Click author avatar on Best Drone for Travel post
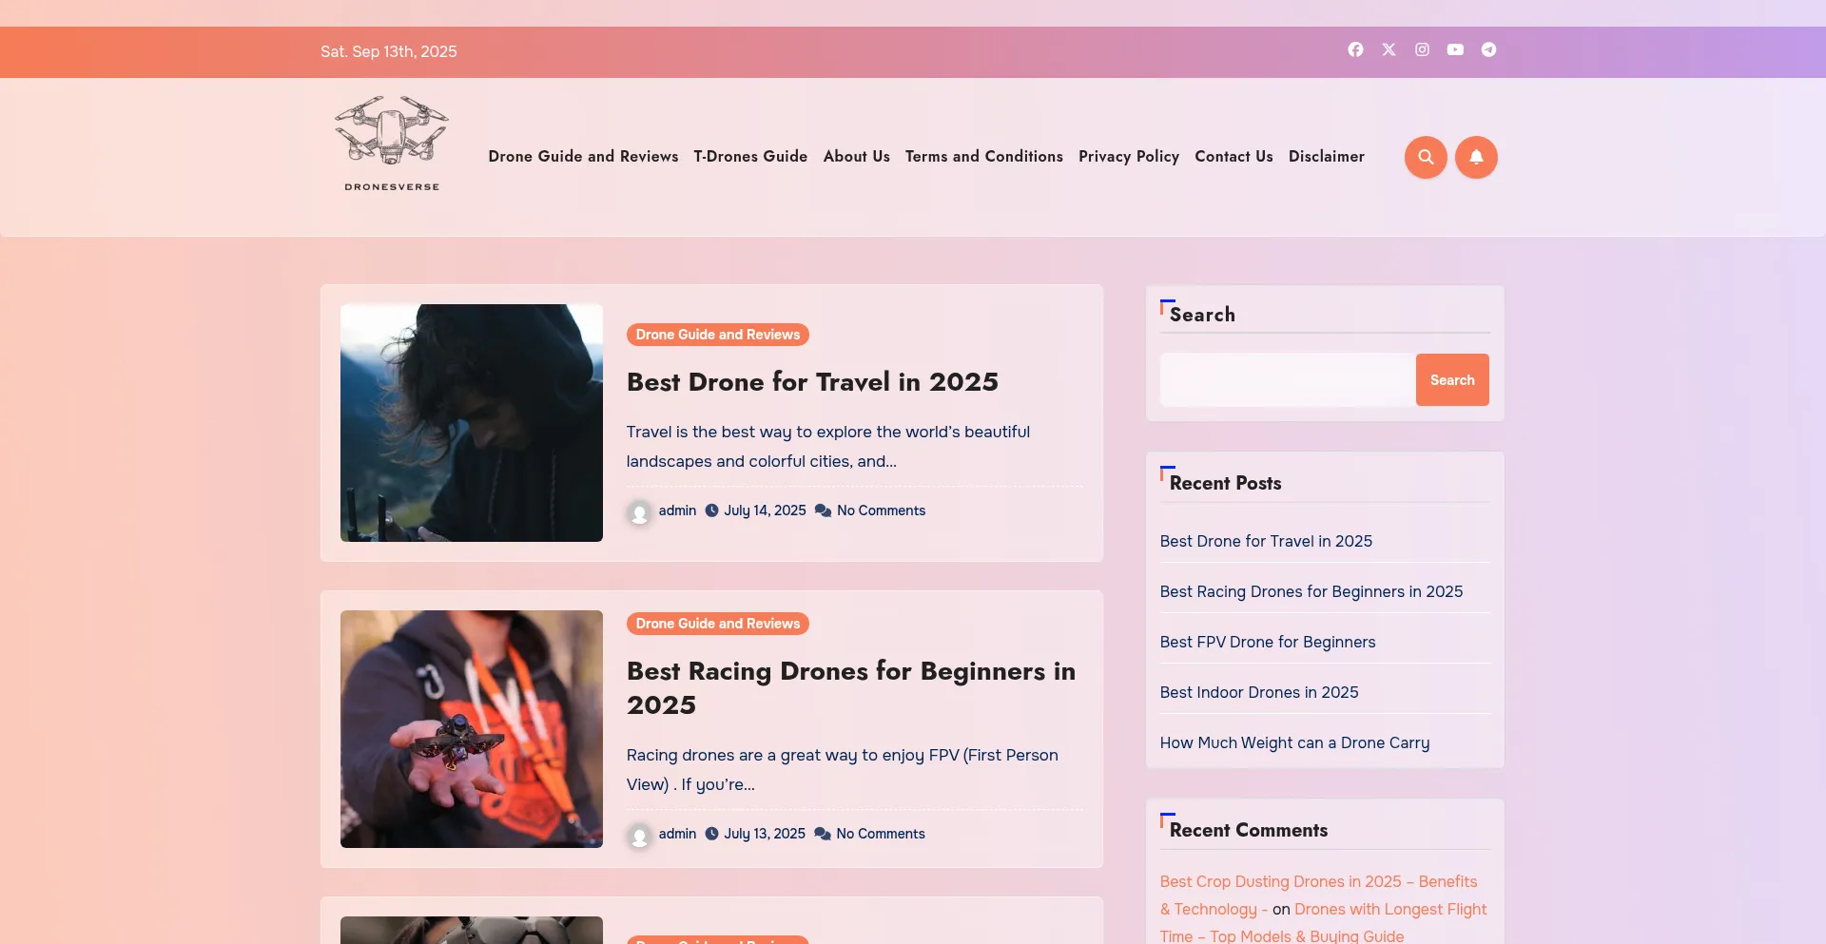1826x944 pixels. tap(640, 513)
